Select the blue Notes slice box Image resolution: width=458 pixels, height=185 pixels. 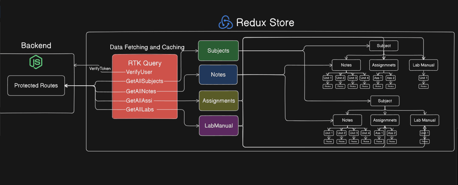point(218,75)
